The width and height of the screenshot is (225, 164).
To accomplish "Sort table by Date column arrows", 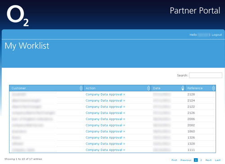I will [x=183, y=88].
